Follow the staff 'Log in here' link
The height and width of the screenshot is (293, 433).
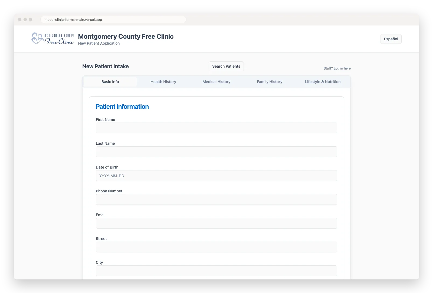point(342,68)
